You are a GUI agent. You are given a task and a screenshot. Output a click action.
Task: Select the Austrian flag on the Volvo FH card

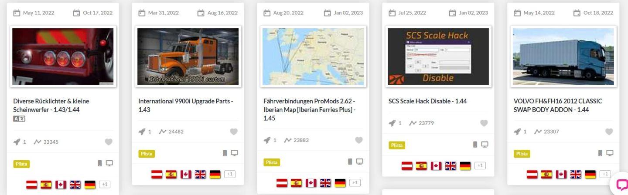point(532,174)
